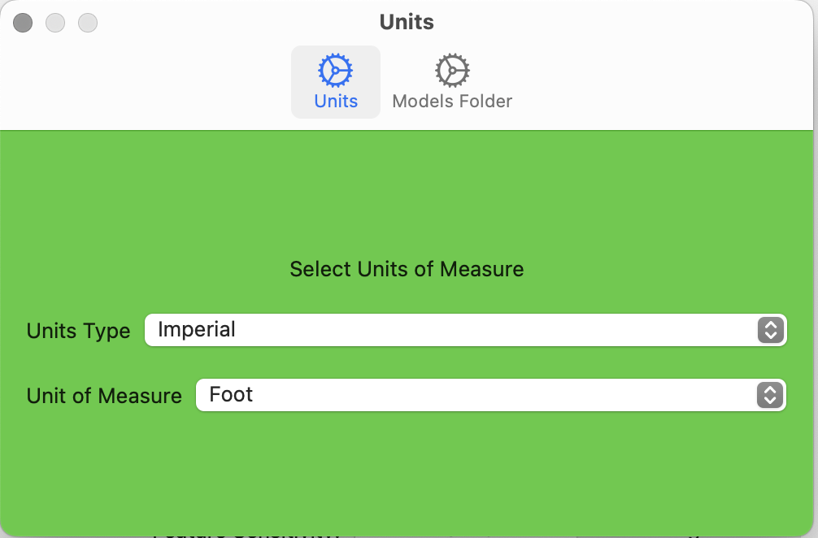
Task: Click the Units Type up-down chevron arrows
Action: (769, 330)
